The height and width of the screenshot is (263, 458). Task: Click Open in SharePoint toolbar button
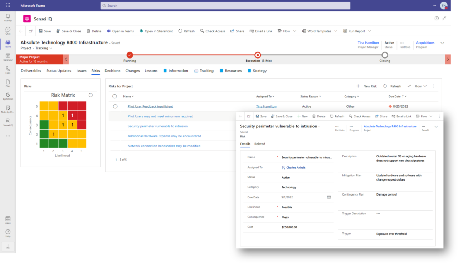coord(156,31)
